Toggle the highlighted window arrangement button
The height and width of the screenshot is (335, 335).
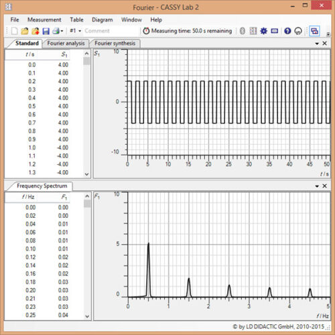(x=314, y=31)
